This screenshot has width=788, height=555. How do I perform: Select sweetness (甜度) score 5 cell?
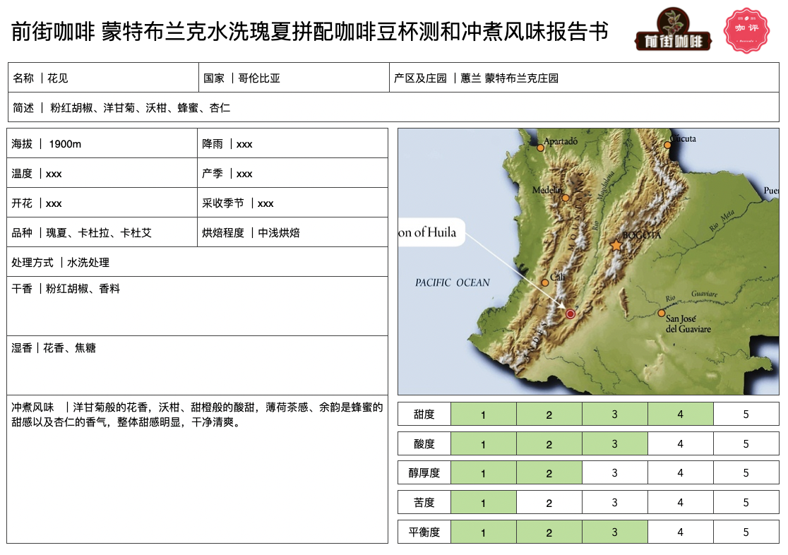746,414
